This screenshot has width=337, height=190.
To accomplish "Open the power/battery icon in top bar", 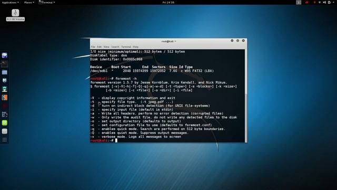I will click(329, 2).
